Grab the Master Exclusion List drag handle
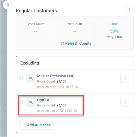 tap(22, 78)
